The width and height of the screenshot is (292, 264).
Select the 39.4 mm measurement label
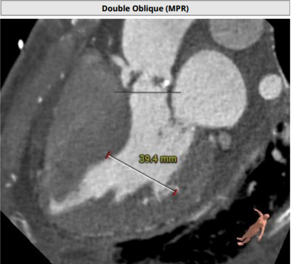[x=158, y=159]
